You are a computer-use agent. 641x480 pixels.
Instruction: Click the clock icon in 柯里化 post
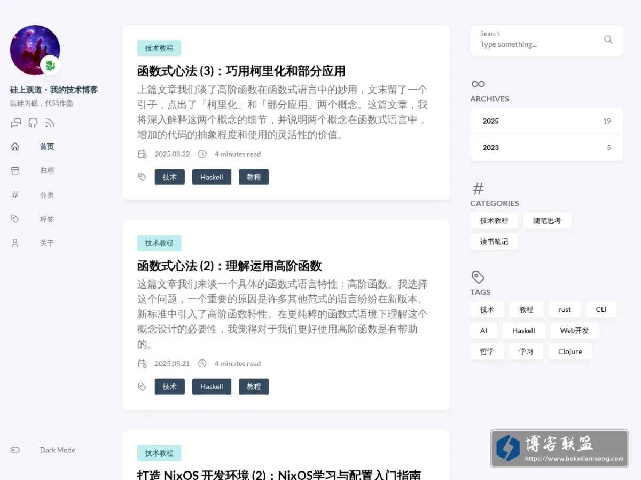pos(202,154)
